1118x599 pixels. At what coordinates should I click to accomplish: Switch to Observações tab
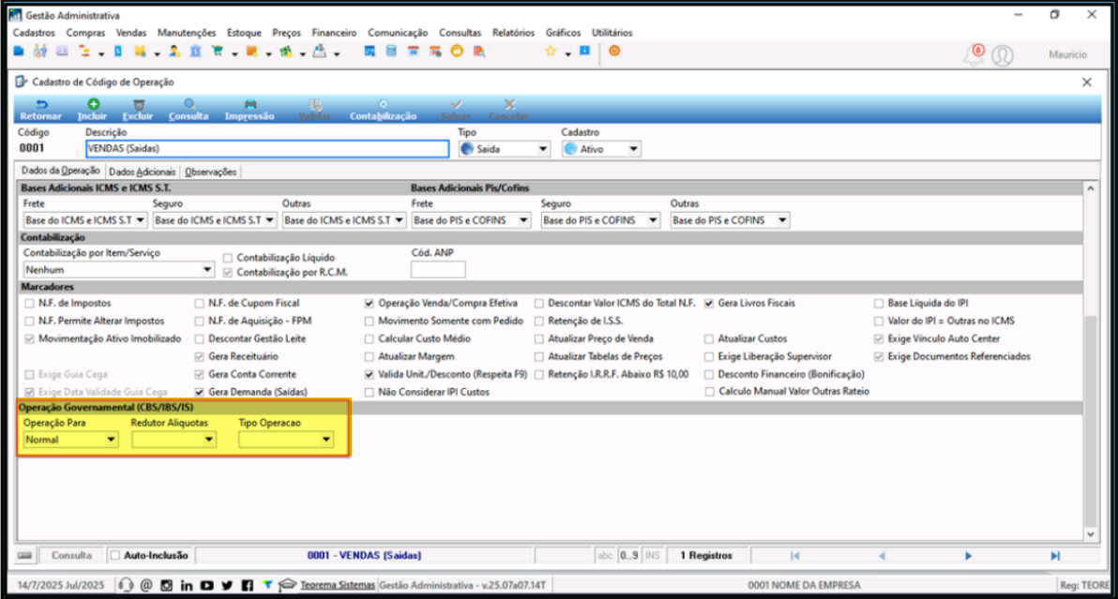pyautogui.click(x=210, y=172)
